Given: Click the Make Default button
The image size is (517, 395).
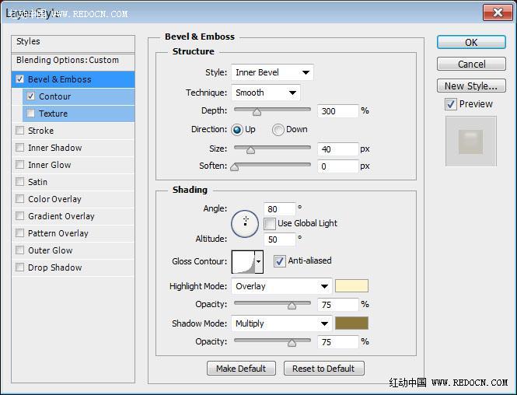Looking at the screenshot, I should pyautogui.click(x=241, y=369).
